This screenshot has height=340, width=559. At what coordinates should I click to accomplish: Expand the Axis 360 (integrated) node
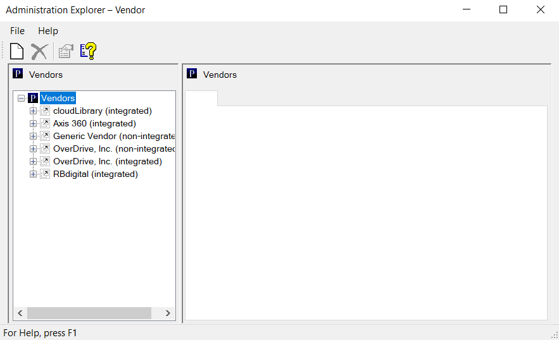34,124
